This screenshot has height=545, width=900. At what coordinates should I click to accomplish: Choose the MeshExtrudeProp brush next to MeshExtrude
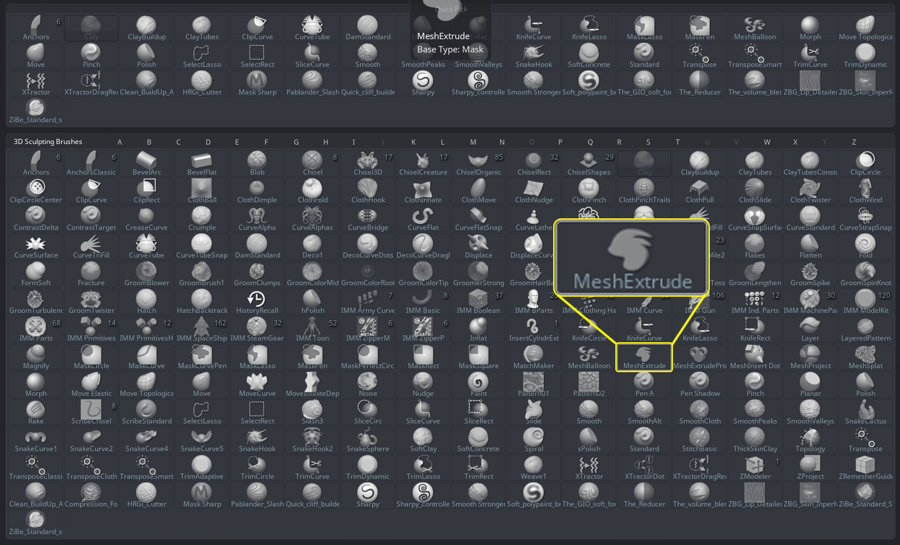point(699,358)
